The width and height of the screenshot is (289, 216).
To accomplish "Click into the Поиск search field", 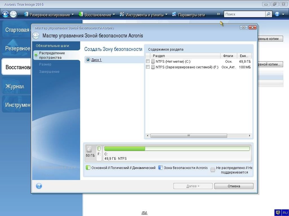I will click(245, 14).
